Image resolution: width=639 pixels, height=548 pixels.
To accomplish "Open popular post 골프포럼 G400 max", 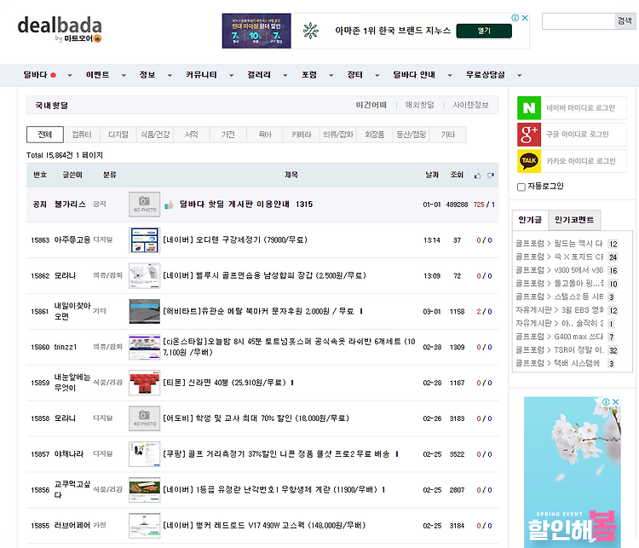I will (x=559, y=337).
